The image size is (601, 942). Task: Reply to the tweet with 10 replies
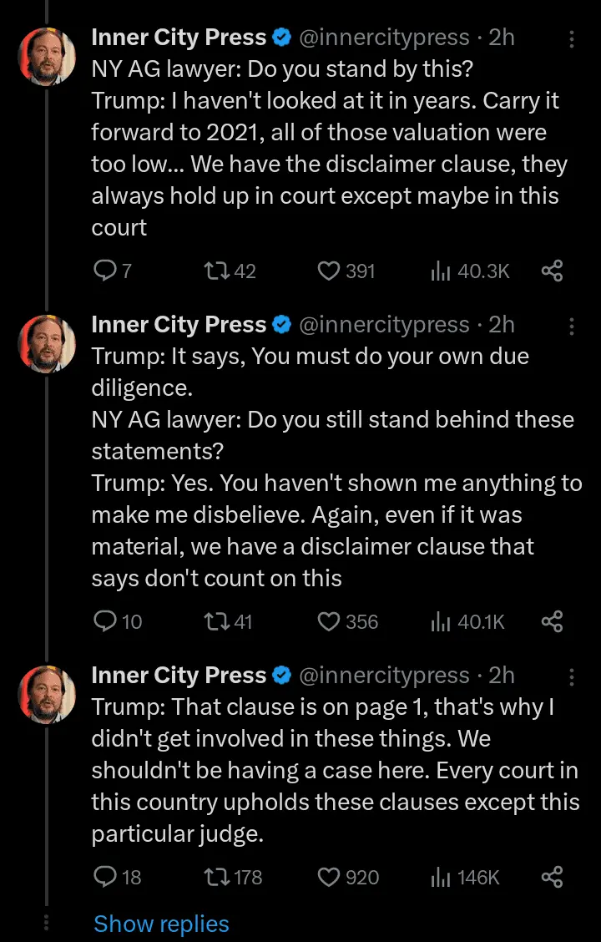(105, 621)
